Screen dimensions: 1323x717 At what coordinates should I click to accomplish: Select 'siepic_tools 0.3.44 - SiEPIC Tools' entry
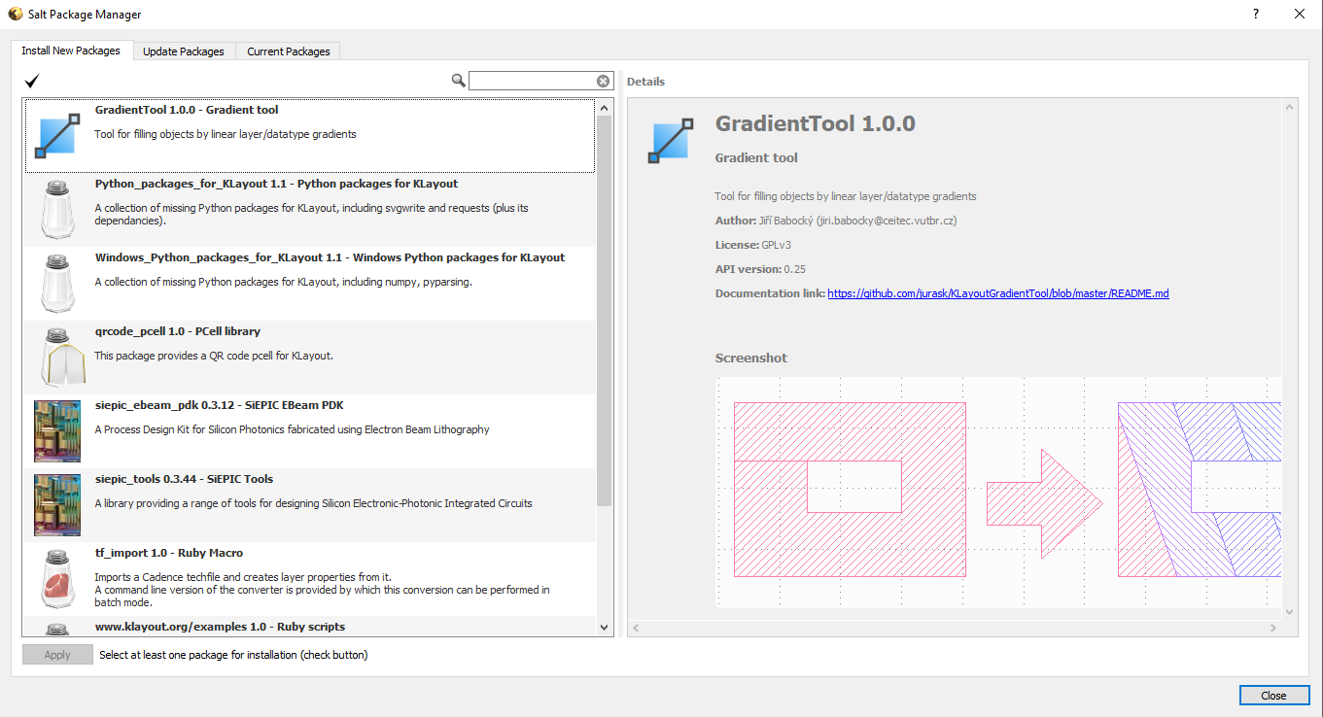click(309, 505)
